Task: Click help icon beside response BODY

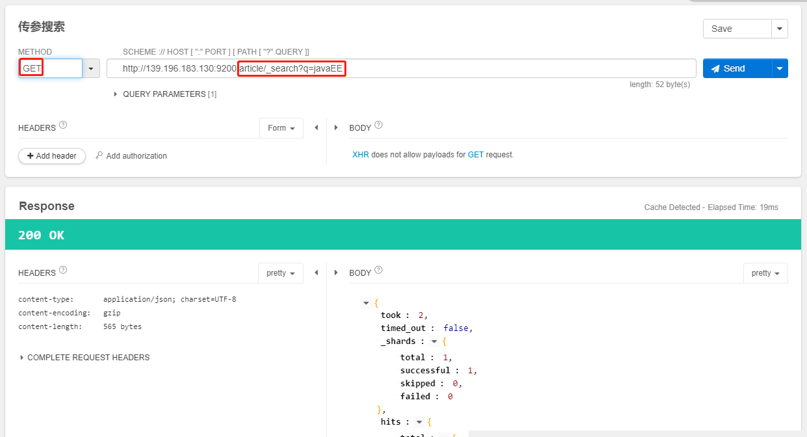Action: coord(379,270)
